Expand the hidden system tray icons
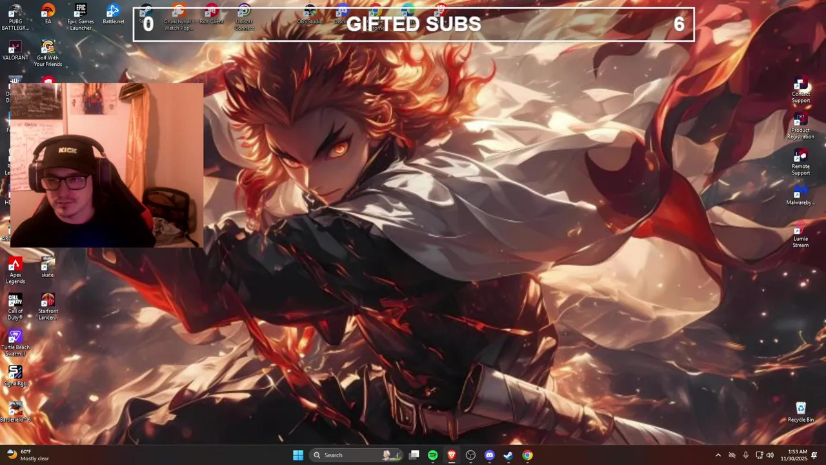 coord(718,455)
